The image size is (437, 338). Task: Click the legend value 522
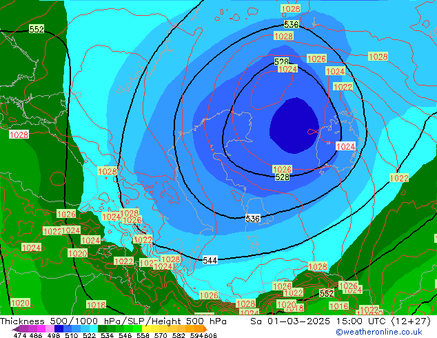[x=89, y=335]
